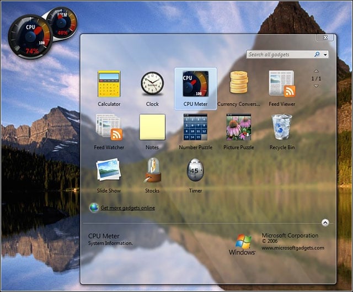Click the CPU gauge on desktop gadget
The width and height of the screenshot is (353, 292).
30,37
